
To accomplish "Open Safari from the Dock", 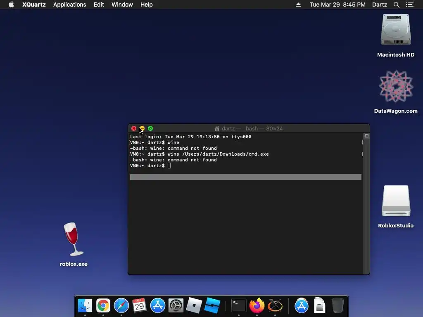I will click(x=121, y=306).
